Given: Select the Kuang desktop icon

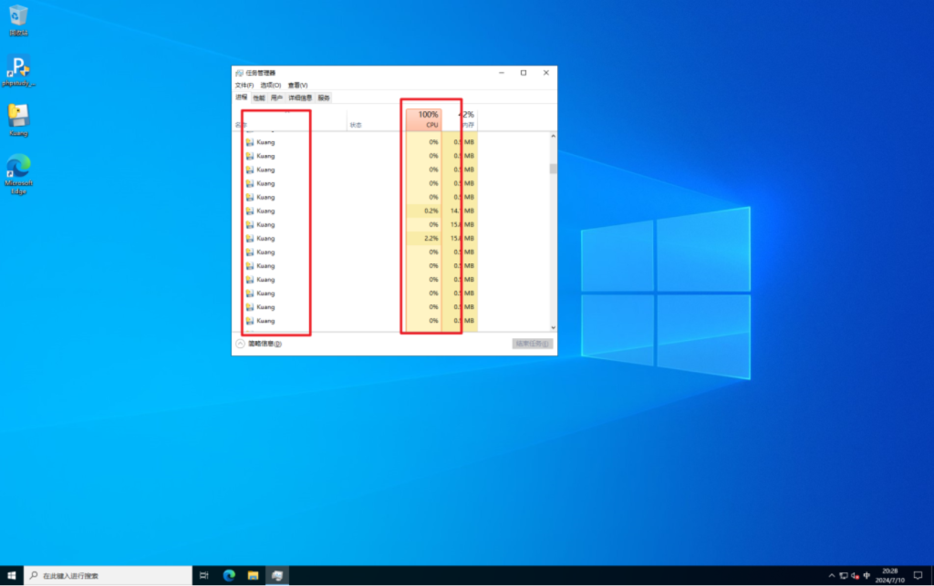Looking at the screenshot, I should coord(18,117).
